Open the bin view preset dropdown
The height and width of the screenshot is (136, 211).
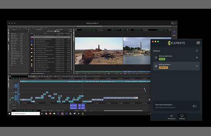51,31
